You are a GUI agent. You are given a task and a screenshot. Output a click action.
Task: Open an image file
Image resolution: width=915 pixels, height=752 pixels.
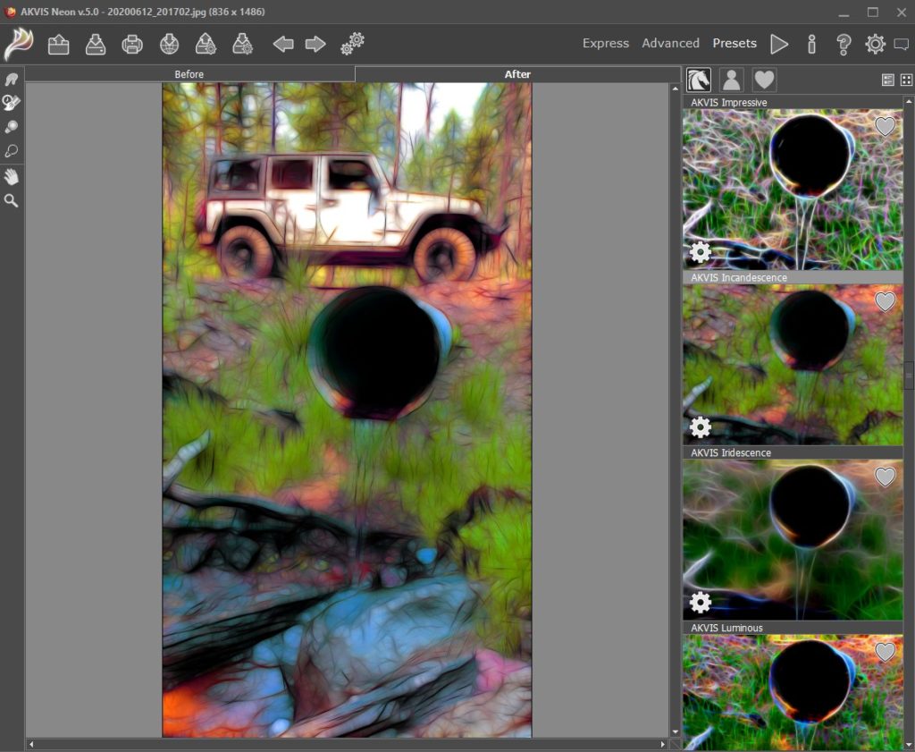click(58, 43)
